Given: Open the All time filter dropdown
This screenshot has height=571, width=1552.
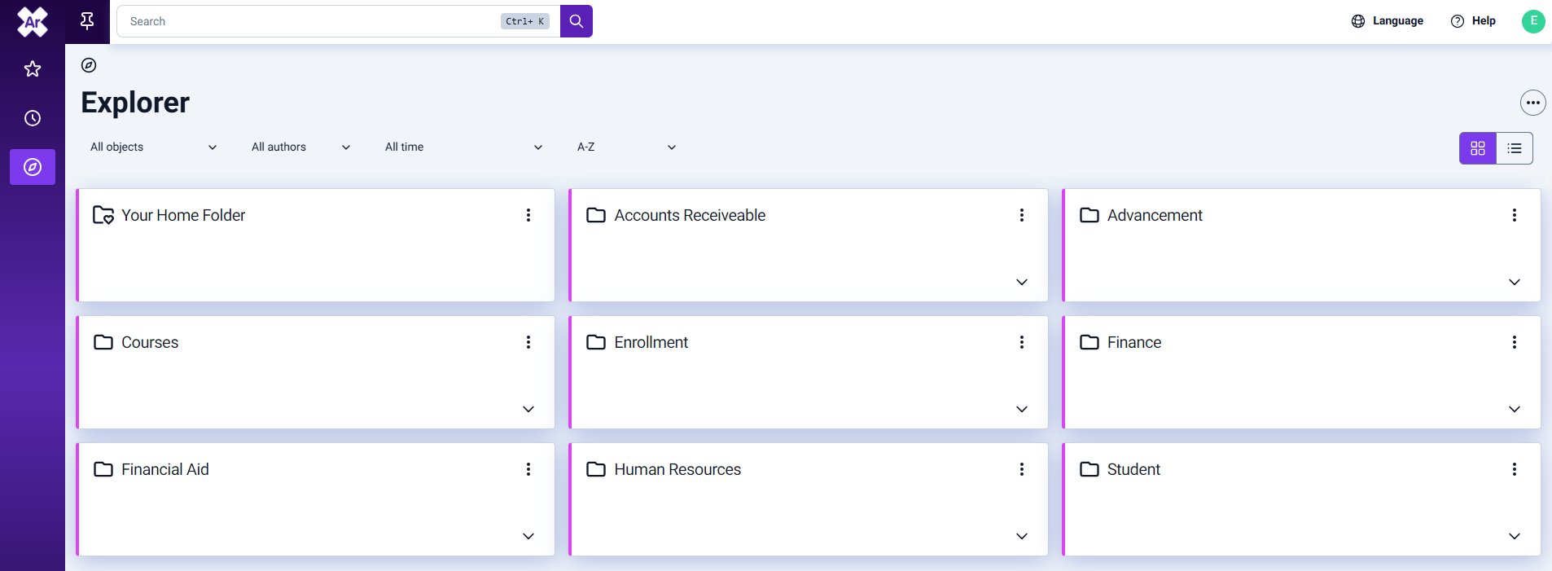Looking at the screenshot, I should [x=463, y=147].
